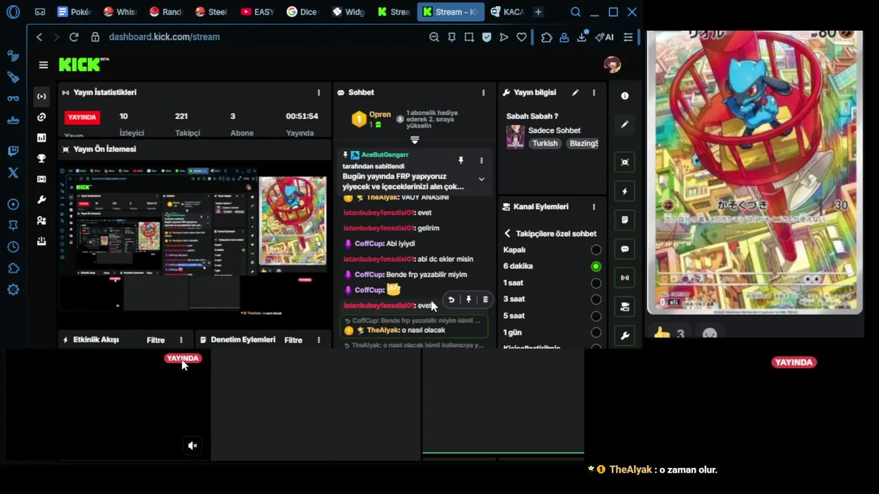Pin the hovered chat message
Screen dimensions: 879x494
468,300
